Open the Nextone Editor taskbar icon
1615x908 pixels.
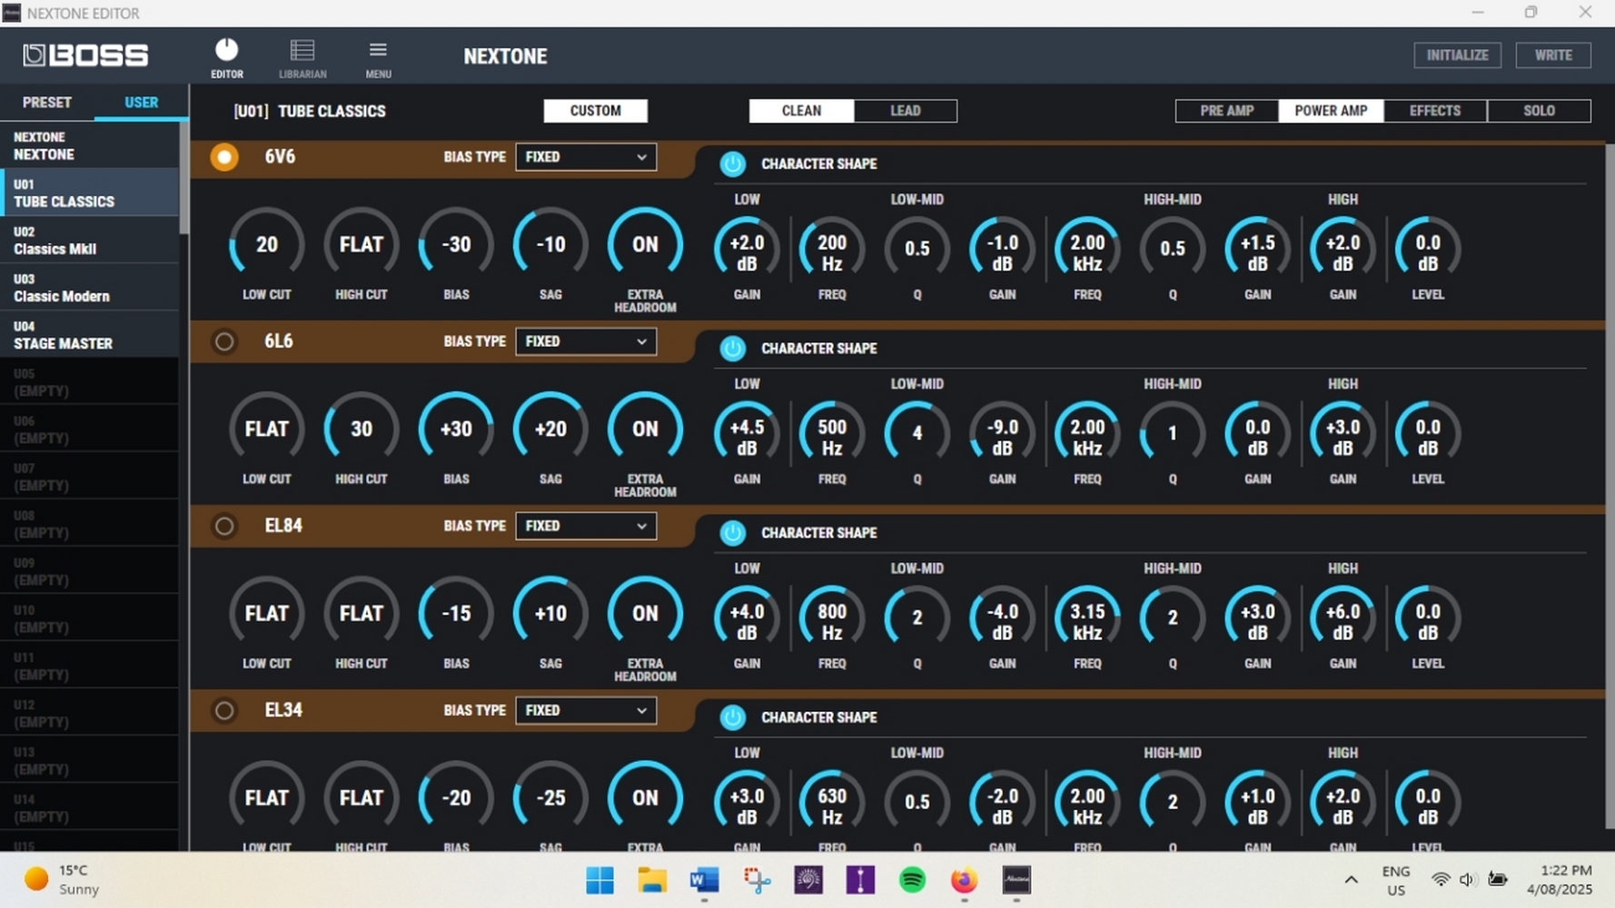tap(1016, 880)
